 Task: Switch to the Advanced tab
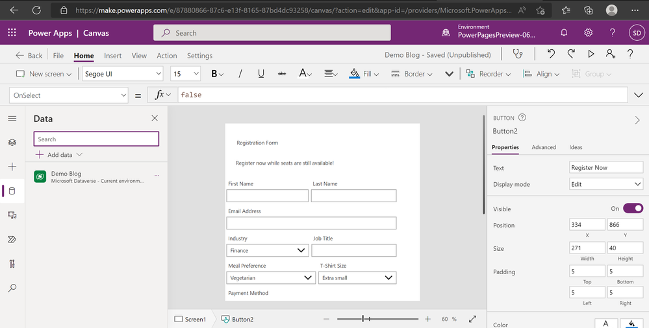tap(544, 147)
